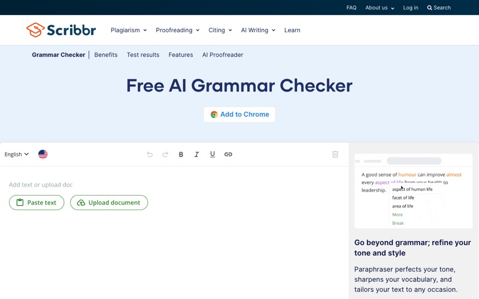
Task: Toggle italic formatting
Action: pyautogui.click(x=196, y=154)
